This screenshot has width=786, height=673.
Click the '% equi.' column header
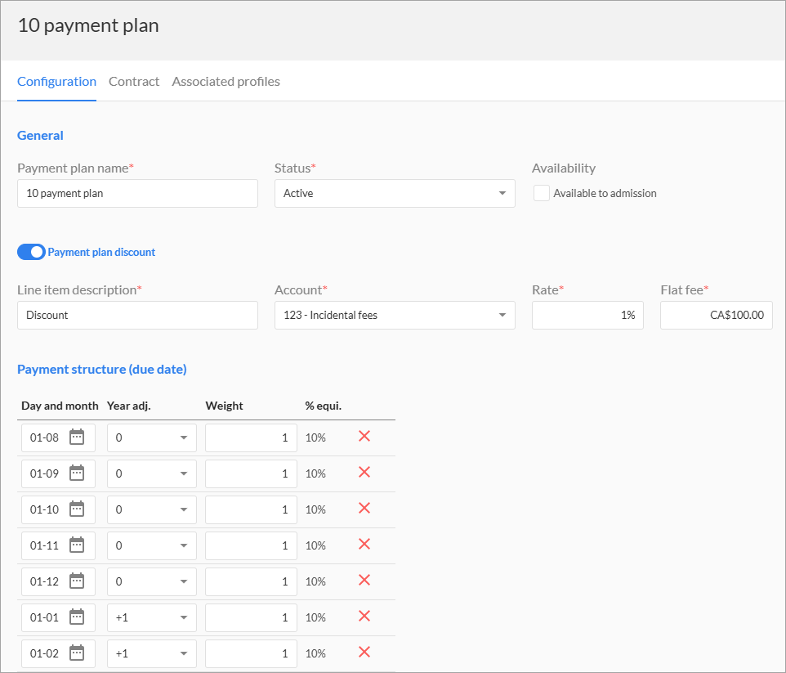tap(324, 406)
